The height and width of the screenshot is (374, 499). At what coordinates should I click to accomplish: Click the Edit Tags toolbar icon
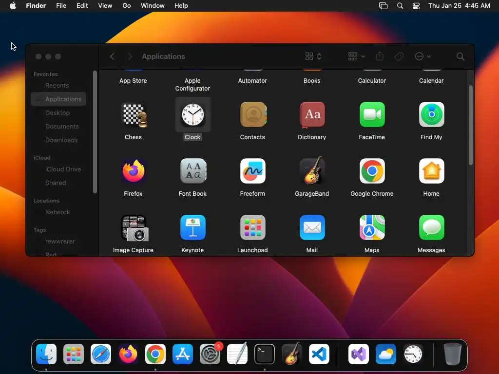tap(399, 56)
